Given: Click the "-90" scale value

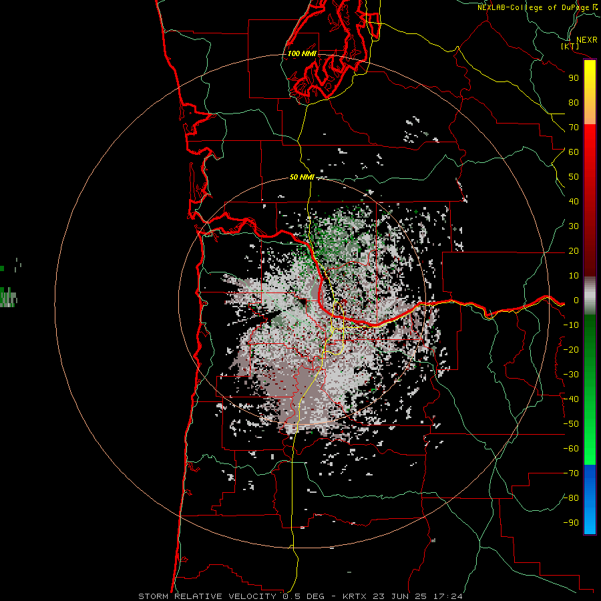Looking at the screenshot, I should click(x=571, y=523).
